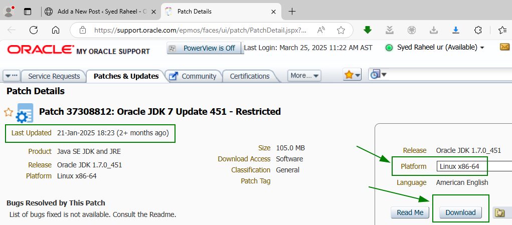This screenshot has width=512, height=225.
Task: Open a new browser tab
Action: point(292,12)
